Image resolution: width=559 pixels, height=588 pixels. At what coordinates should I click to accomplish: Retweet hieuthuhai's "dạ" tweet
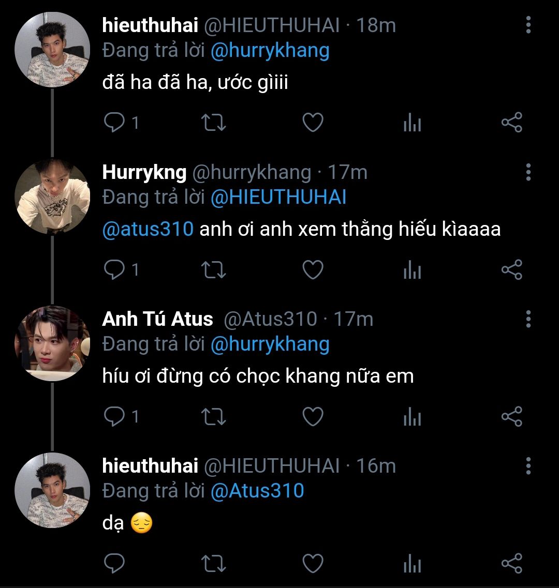click(x=213, y=564)
